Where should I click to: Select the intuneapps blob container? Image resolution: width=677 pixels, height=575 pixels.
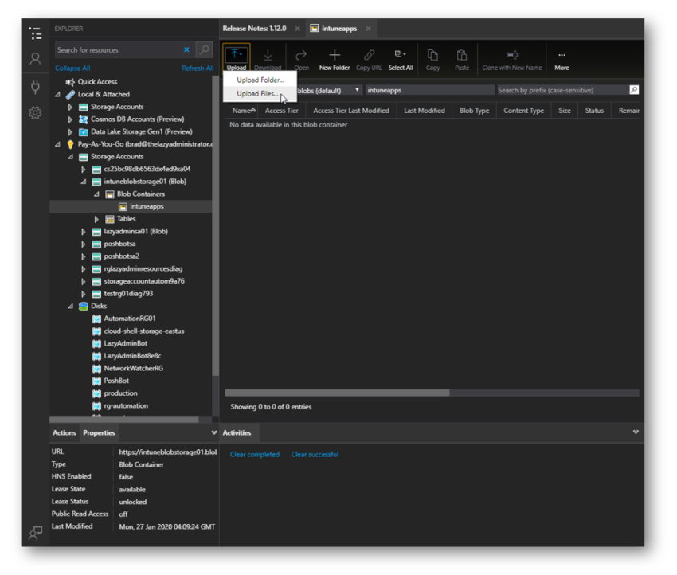tap(131, 206)
